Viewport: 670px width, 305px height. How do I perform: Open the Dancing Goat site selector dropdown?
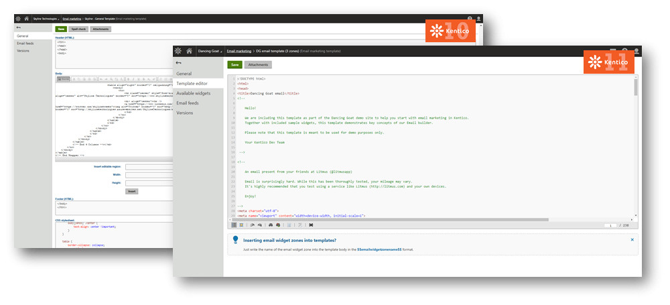(x=210, y=51)
